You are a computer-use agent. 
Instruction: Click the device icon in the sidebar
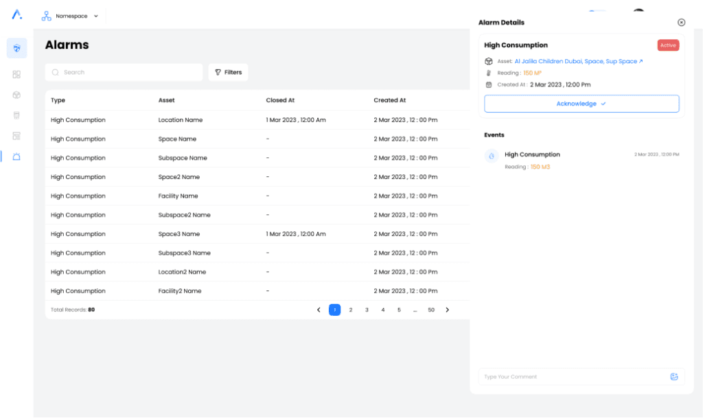point(16,115)
